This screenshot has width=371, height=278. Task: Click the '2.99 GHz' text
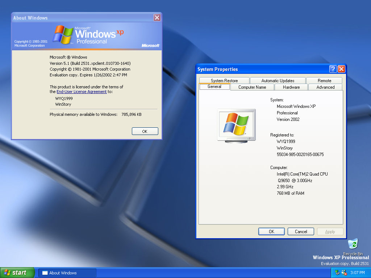click(285, 187)
